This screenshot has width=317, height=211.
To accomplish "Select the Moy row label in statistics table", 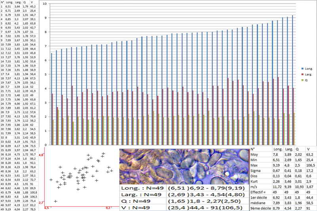I will pos(254,155).
